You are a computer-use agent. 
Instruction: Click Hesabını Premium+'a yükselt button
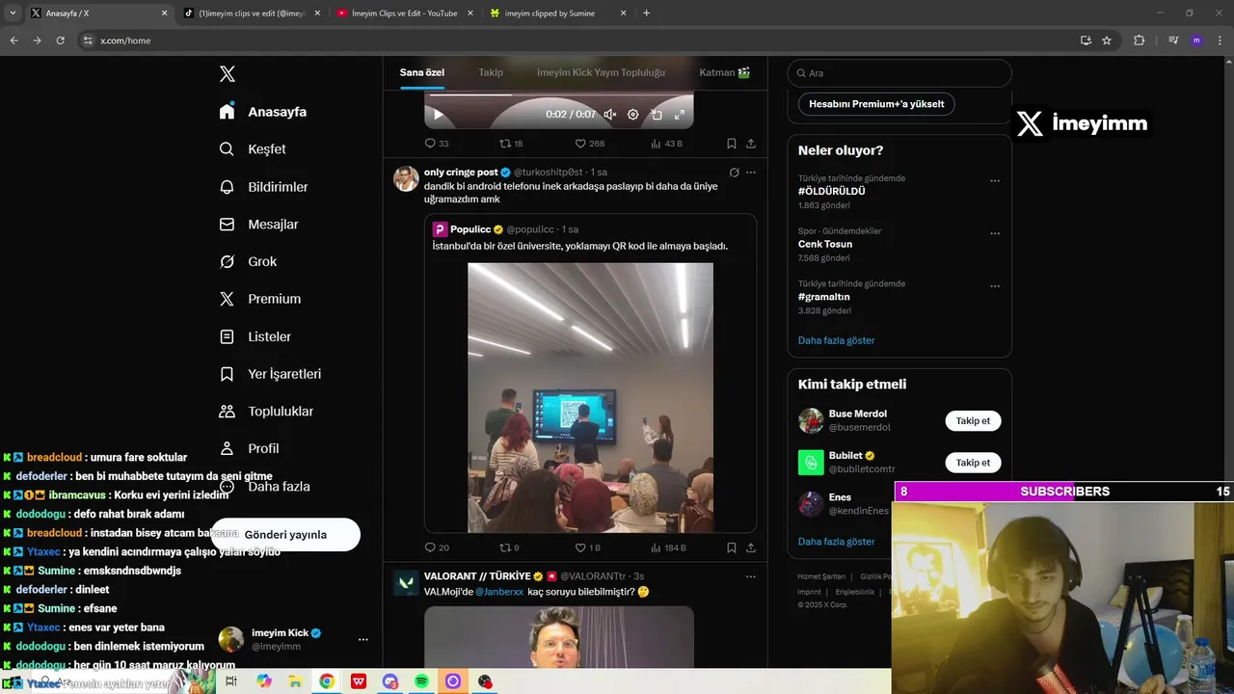pyautogui.click(x=876, y=104)
